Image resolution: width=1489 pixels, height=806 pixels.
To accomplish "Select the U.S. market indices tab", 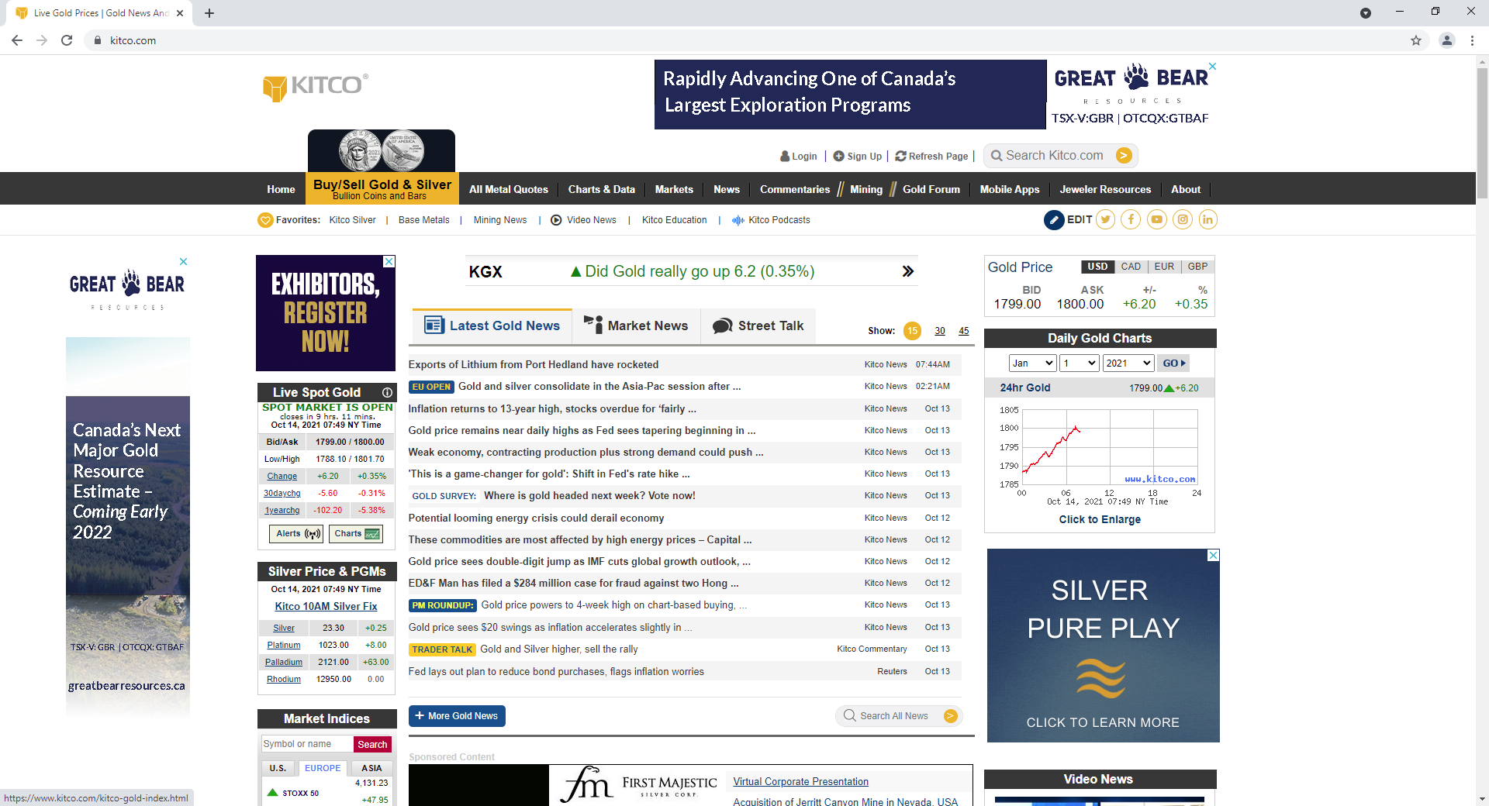I will [x=278, y=768].
